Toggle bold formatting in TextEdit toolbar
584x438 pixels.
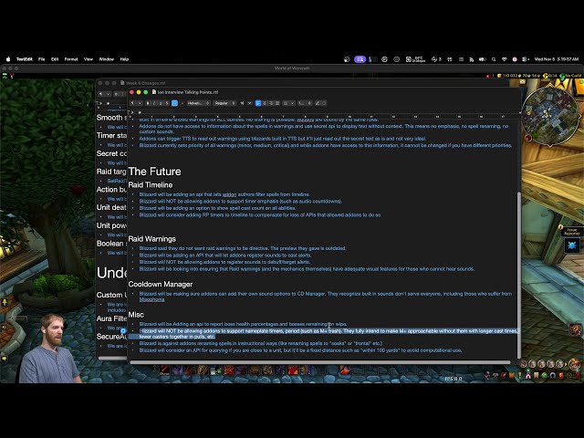(148, 103)
